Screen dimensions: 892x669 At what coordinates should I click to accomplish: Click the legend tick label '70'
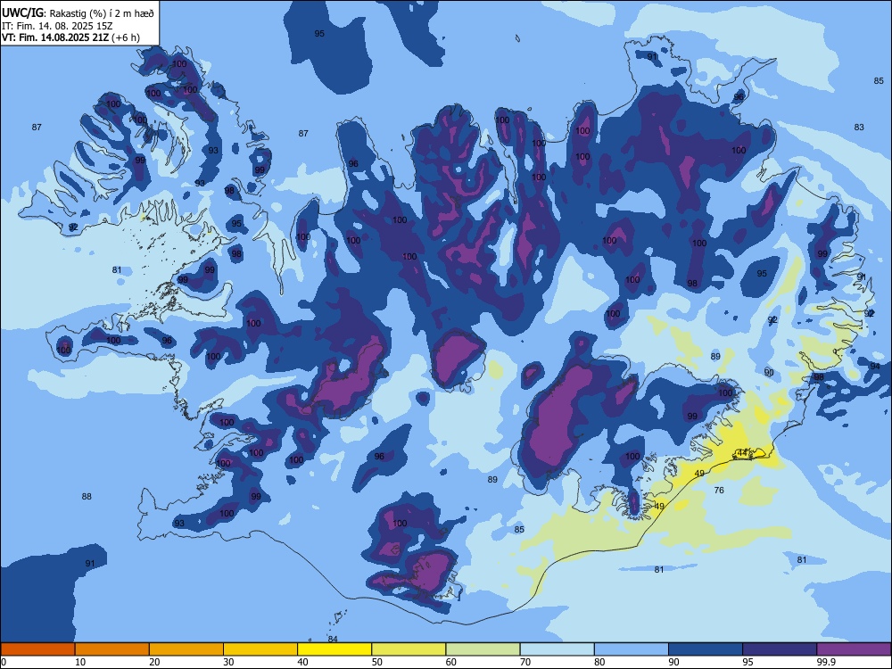click(525, 662)
